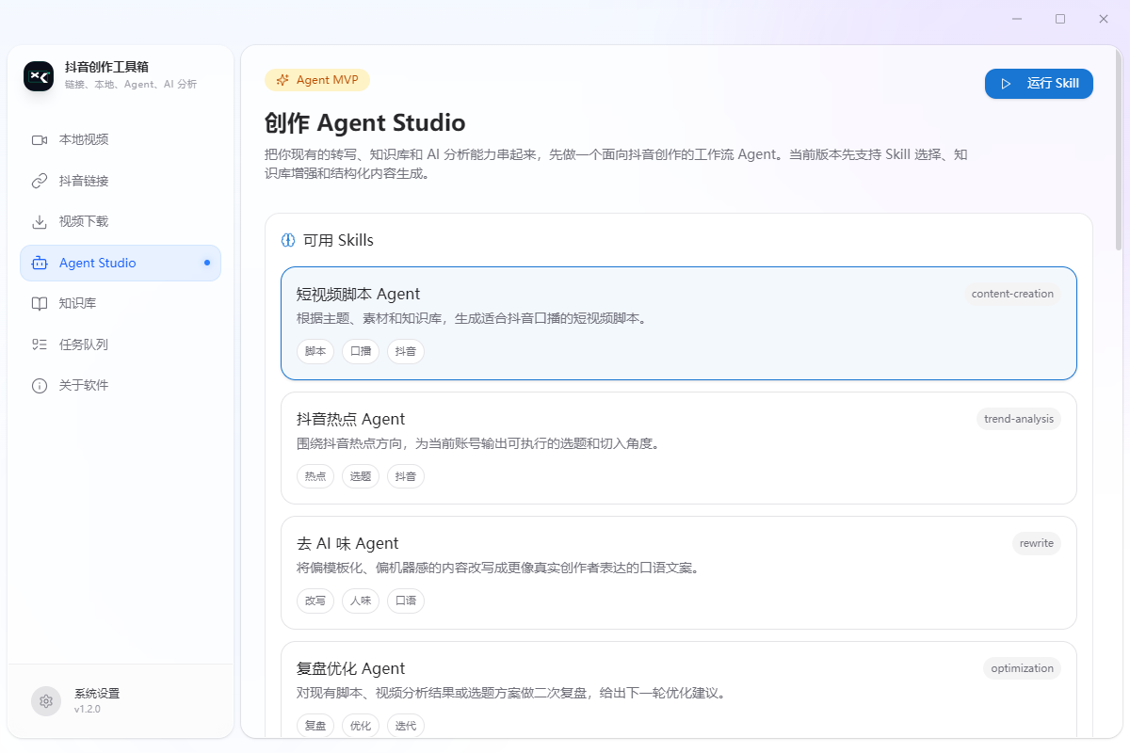The width and height of the screenshot is (1130, 753).
Task: Click the 抖音 tag on 抖音热点 Agent
Action: [406, 476]
